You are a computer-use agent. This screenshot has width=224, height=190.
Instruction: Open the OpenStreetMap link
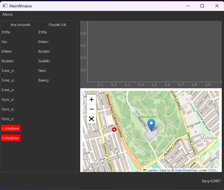click(x=186, y=170)
